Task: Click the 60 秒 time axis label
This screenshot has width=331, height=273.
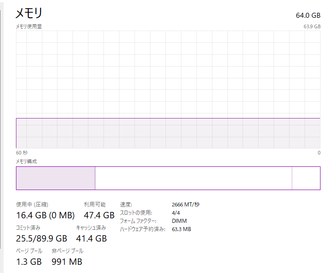Action: (x=22, y=153)
